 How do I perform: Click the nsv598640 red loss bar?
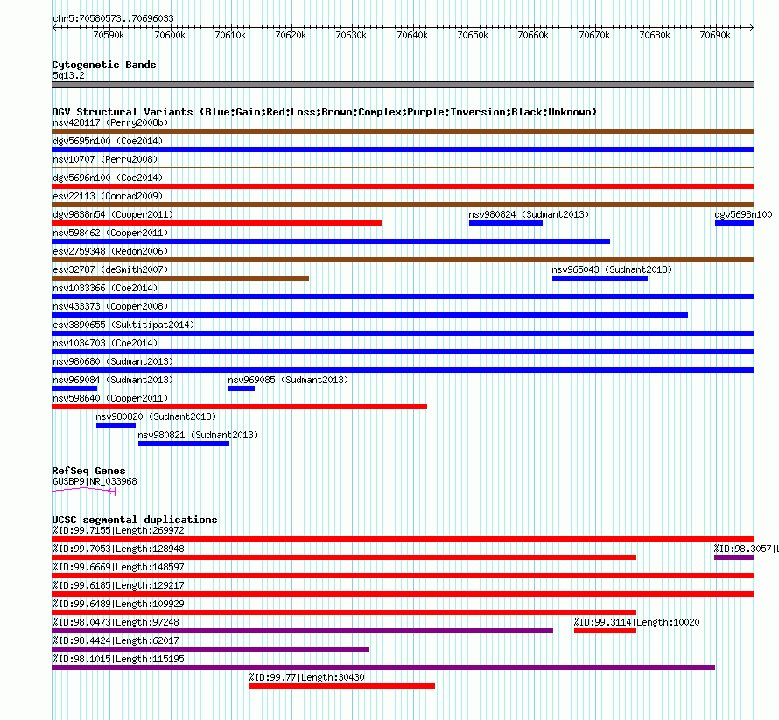pyautogui.click(x=240, y=407)
